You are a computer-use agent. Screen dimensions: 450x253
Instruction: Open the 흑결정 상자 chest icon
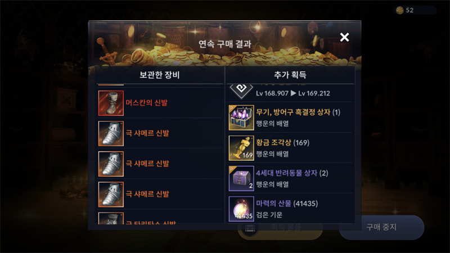(241, 118)
